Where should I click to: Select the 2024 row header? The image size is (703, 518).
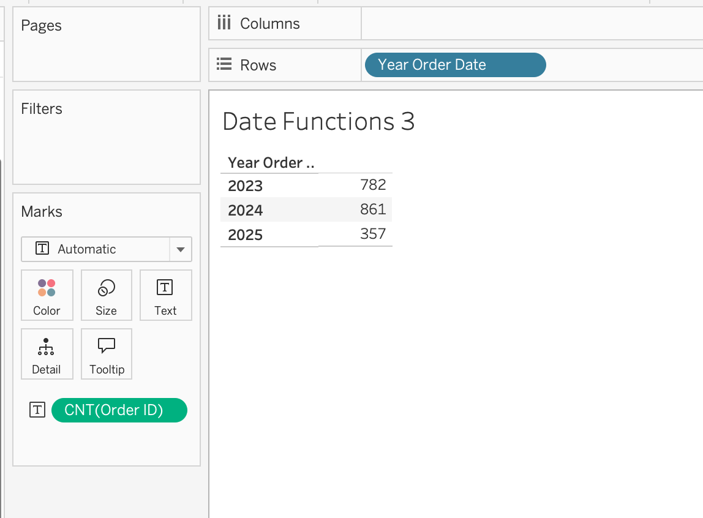click(x=245, y=210)
